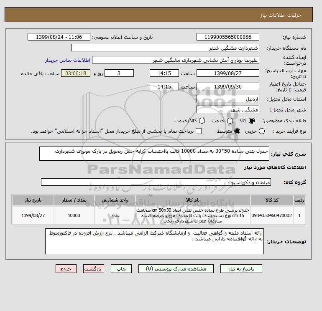
Task: Click the ساعت باقی مانده label
Action: tap(40, 73)
